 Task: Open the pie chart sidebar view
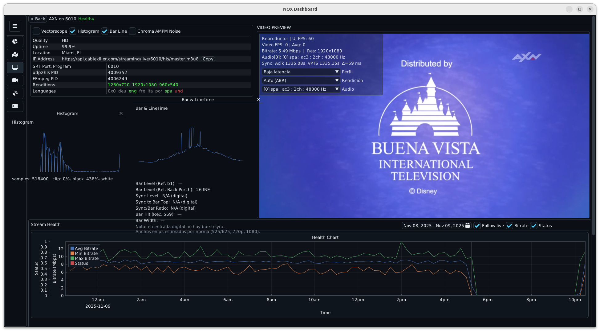coord(15,41)
